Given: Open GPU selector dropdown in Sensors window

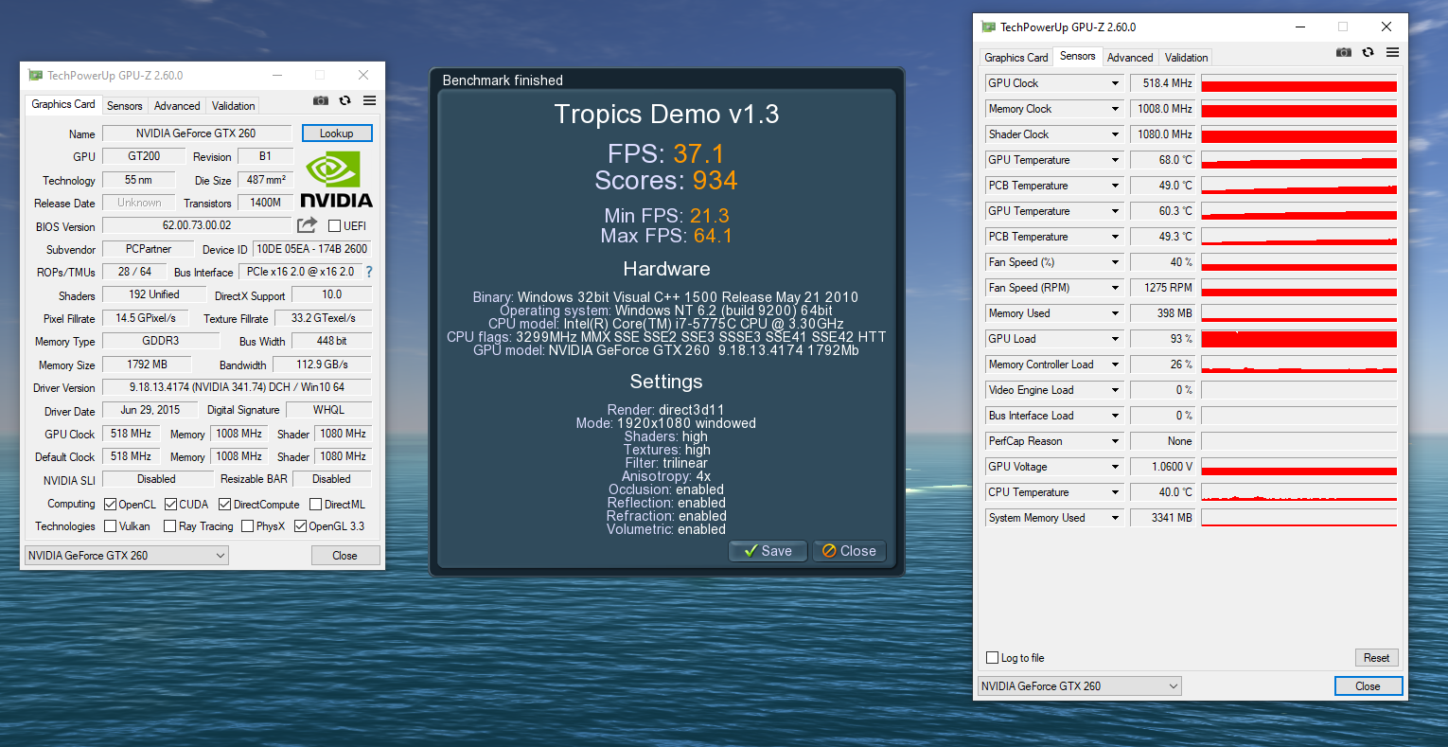Looking at the screenshot, I should coord(1080,686).
